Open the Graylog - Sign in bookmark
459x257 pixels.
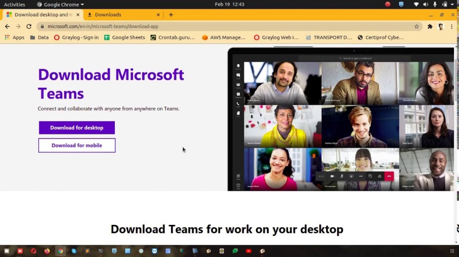click(76, 37)
